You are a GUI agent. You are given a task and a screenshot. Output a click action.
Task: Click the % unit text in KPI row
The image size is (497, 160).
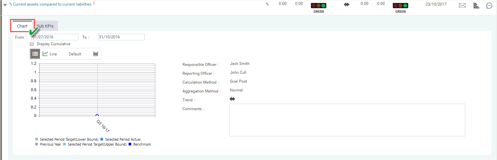[x=267, y=4]
